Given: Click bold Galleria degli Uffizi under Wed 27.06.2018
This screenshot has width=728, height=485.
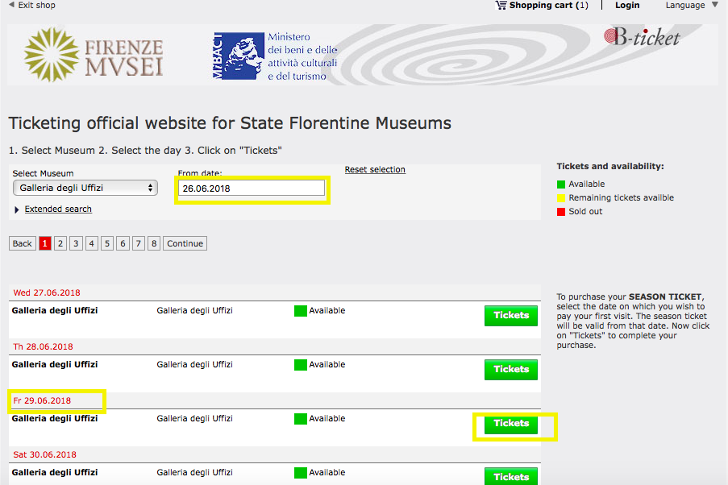Looking at the screenshot, I should coord(55,310).
